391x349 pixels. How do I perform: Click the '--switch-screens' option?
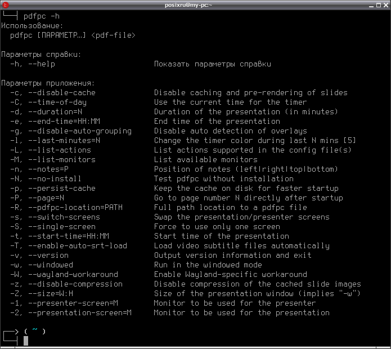click(64, 217)
